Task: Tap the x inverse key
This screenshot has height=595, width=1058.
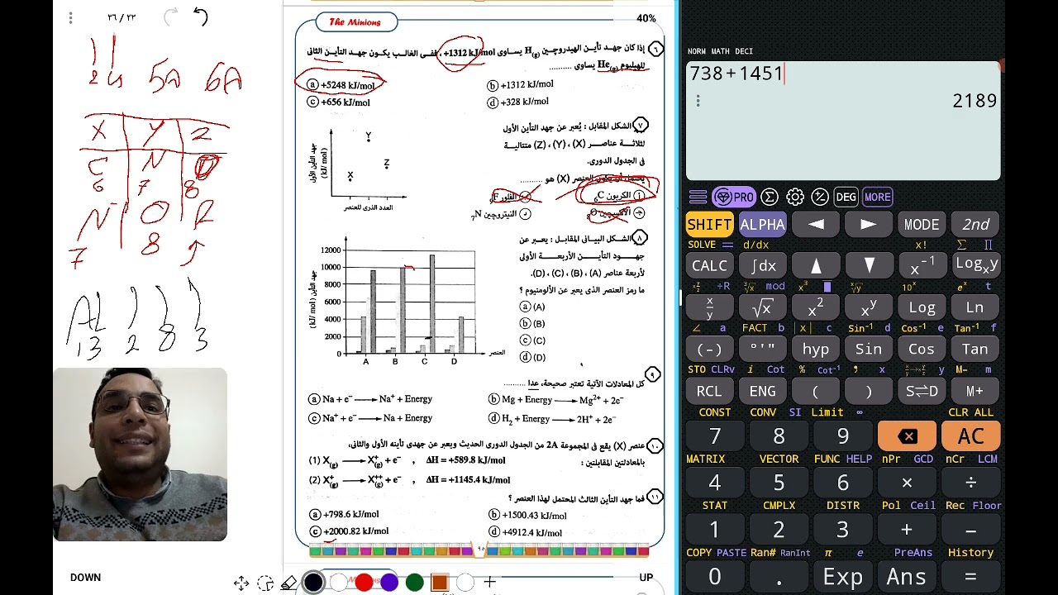Action: 922,266
